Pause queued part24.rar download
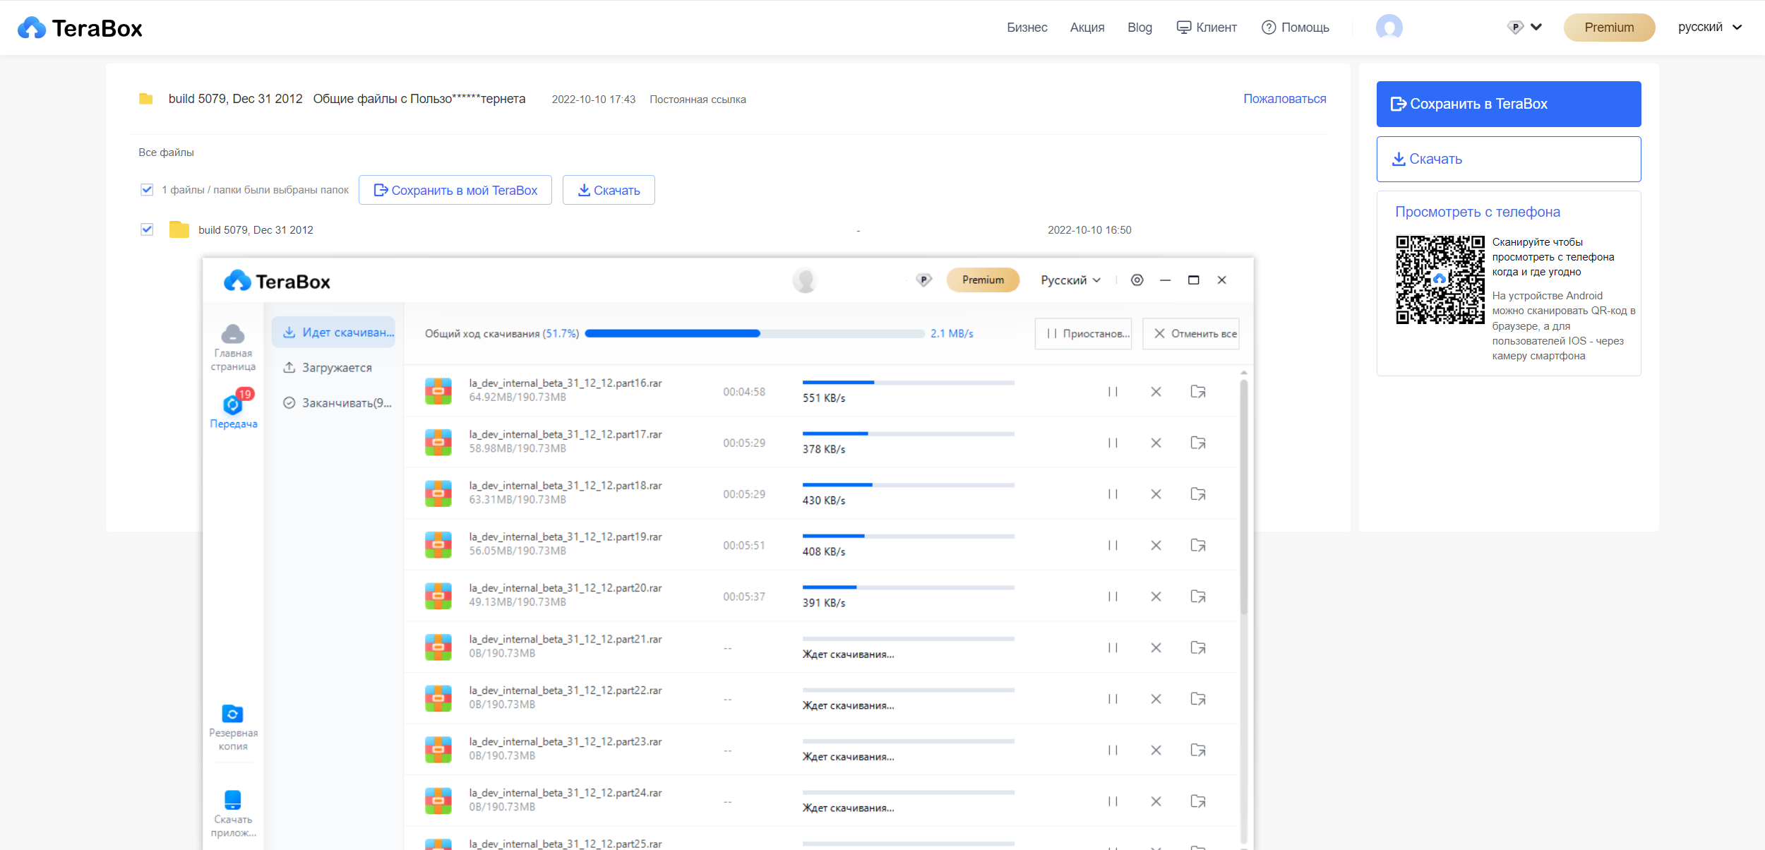 coord(1113,801)
